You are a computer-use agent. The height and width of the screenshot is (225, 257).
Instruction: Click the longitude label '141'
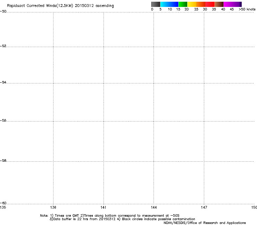point(103,207)
